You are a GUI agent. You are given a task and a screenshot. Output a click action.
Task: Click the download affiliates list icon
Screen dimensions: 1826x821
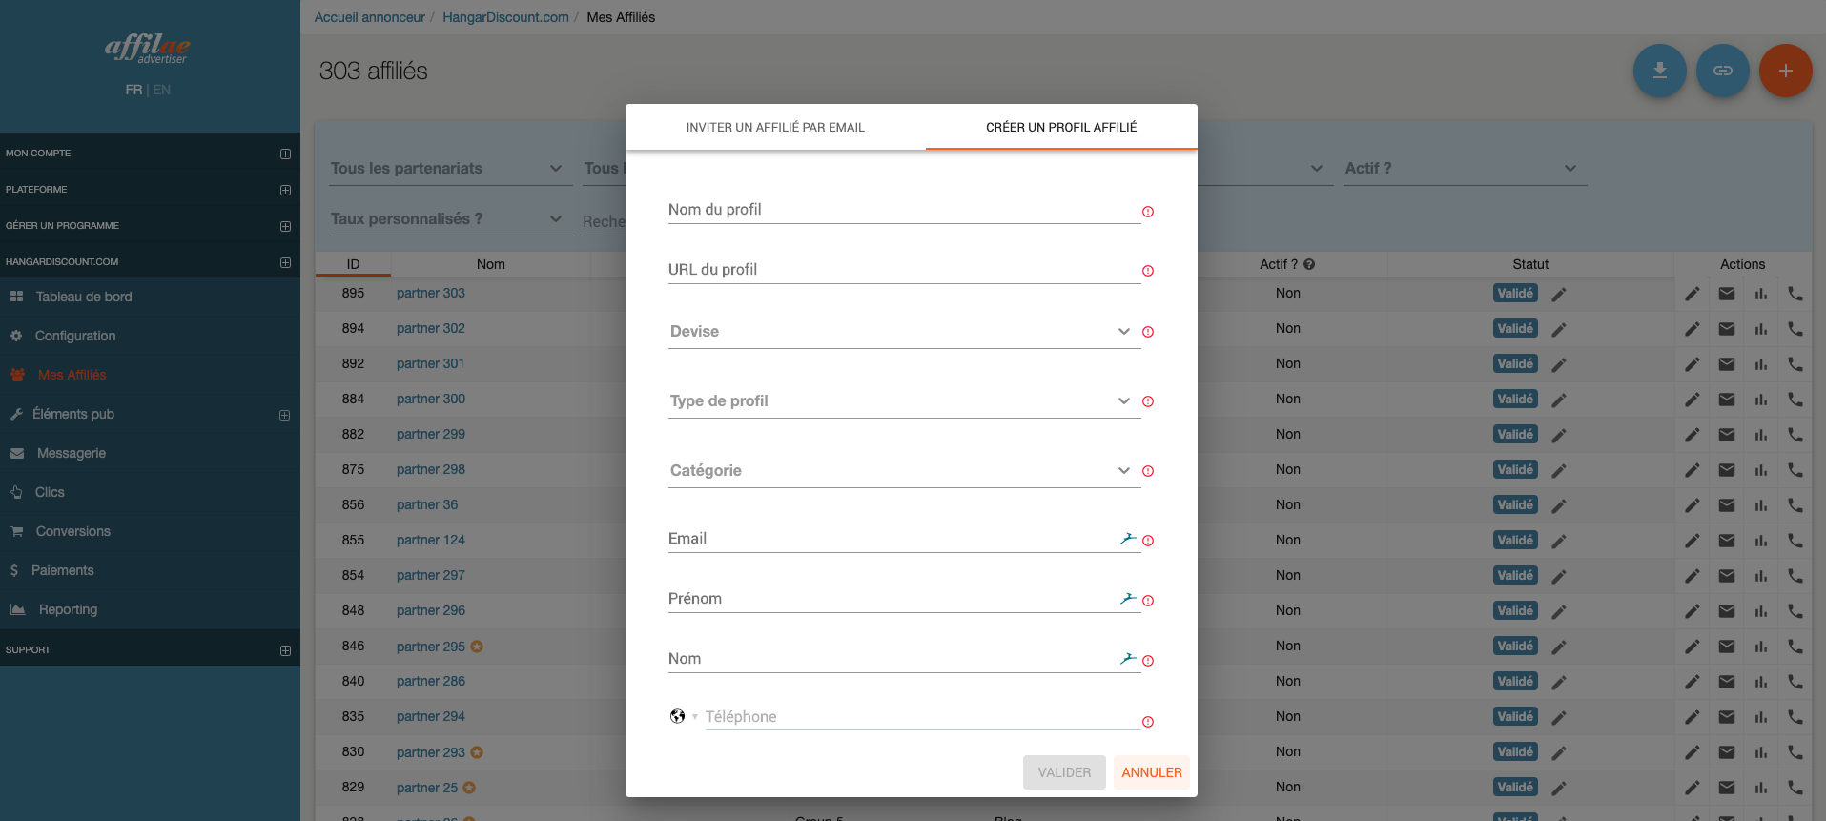coord(1659,71)
